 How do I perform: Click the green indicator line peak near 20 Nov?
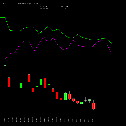click(48, 26)
